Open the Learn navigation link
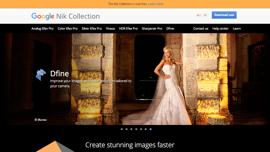270x152 pixels. tap(237, 29)
